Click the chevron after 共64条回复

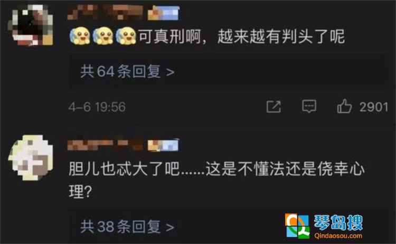(171, 72)
